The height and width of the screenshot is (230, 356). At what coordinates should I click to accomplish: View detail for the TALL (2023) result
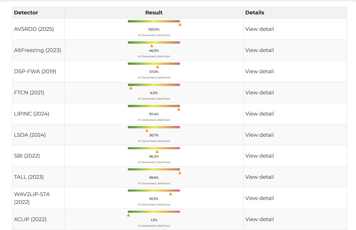259,177
